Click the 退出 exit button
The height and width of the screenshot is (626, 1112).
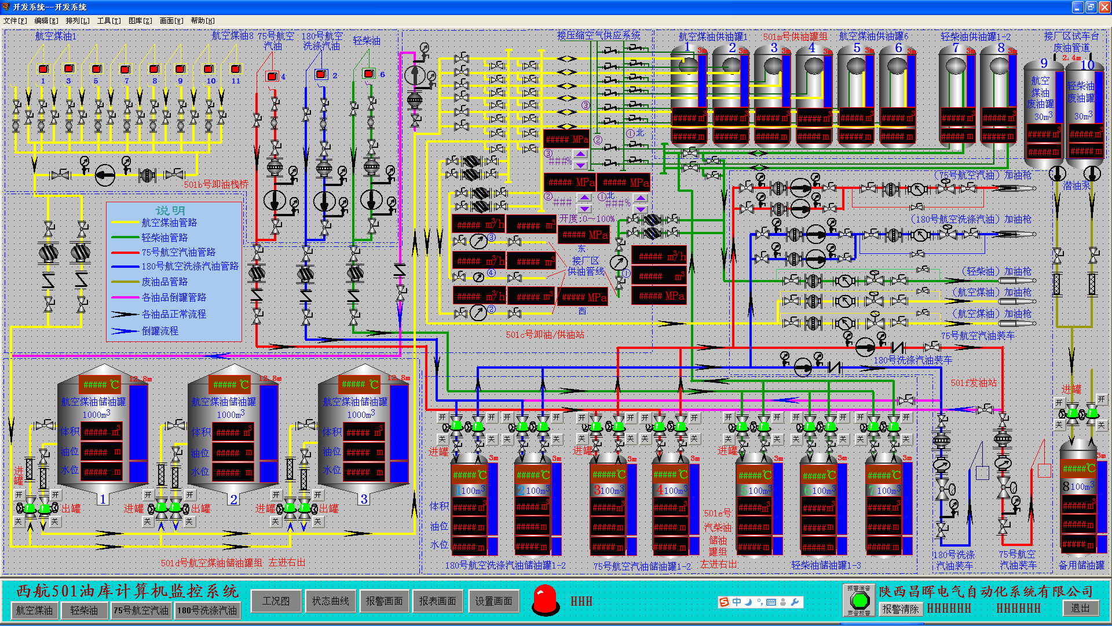click(1080, 608)
